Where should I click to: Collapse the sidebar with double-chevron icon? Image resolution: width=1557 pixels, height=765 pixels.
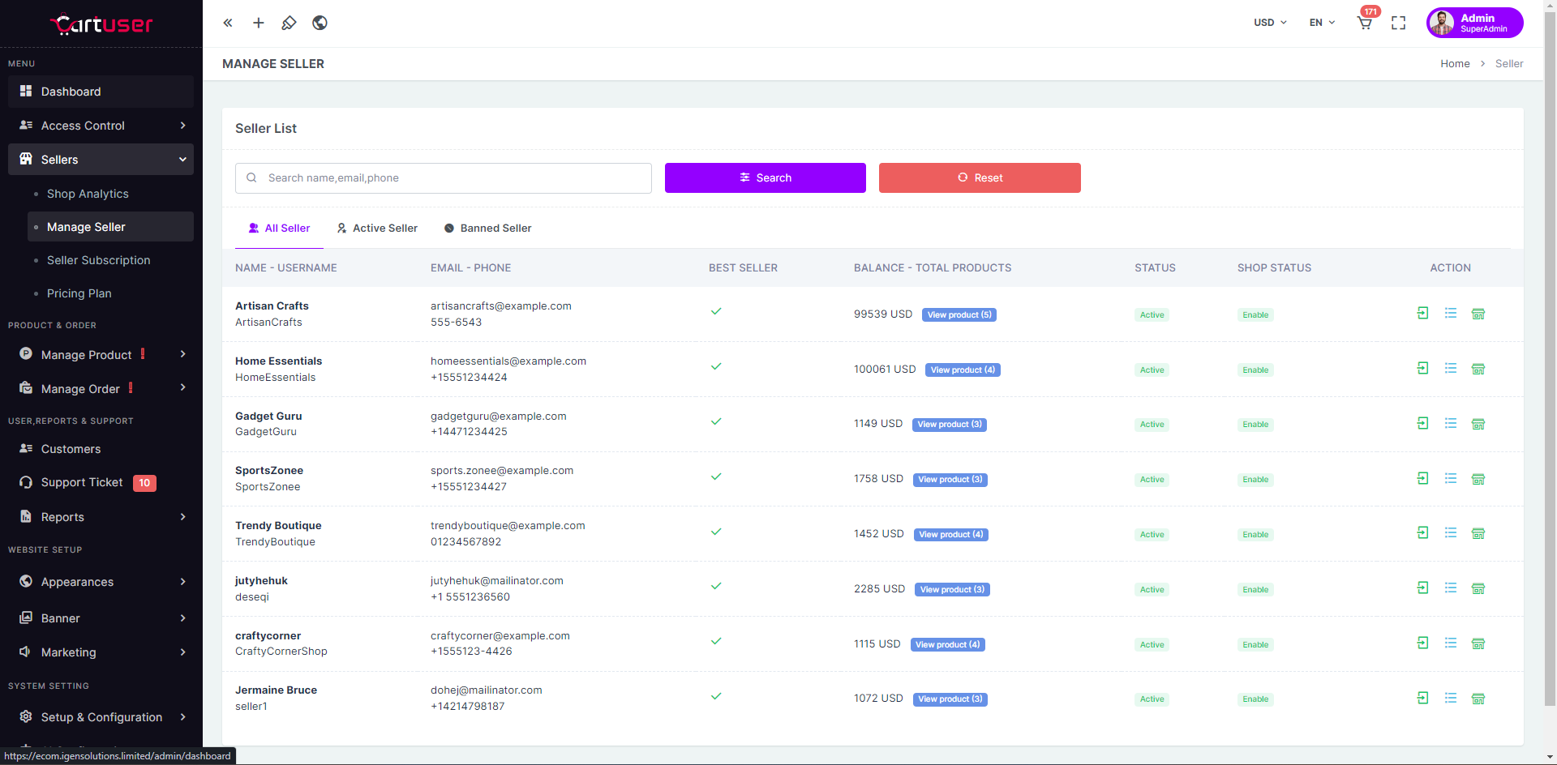click(228, 23)
